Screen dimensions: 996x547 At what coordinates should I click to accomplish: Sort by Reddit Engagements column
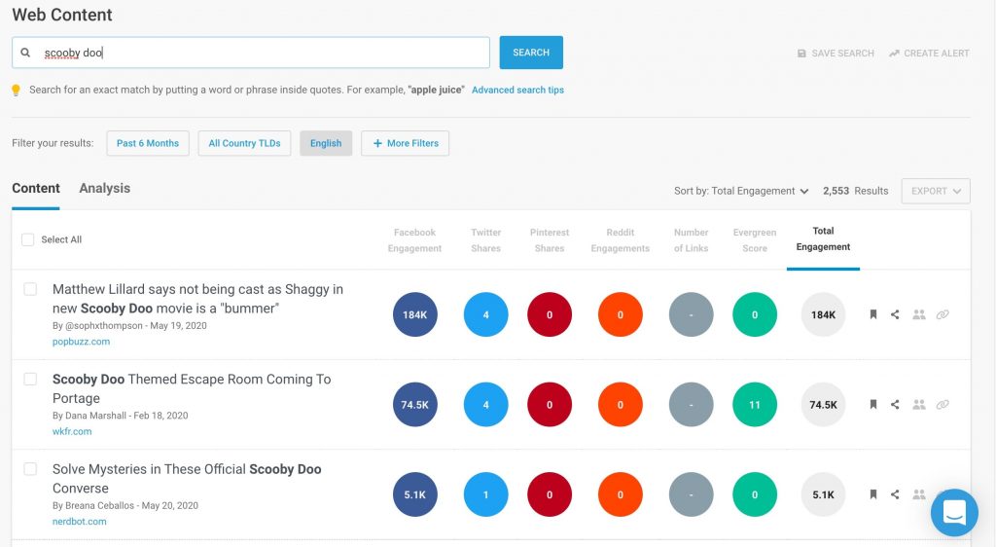[620, 240]
